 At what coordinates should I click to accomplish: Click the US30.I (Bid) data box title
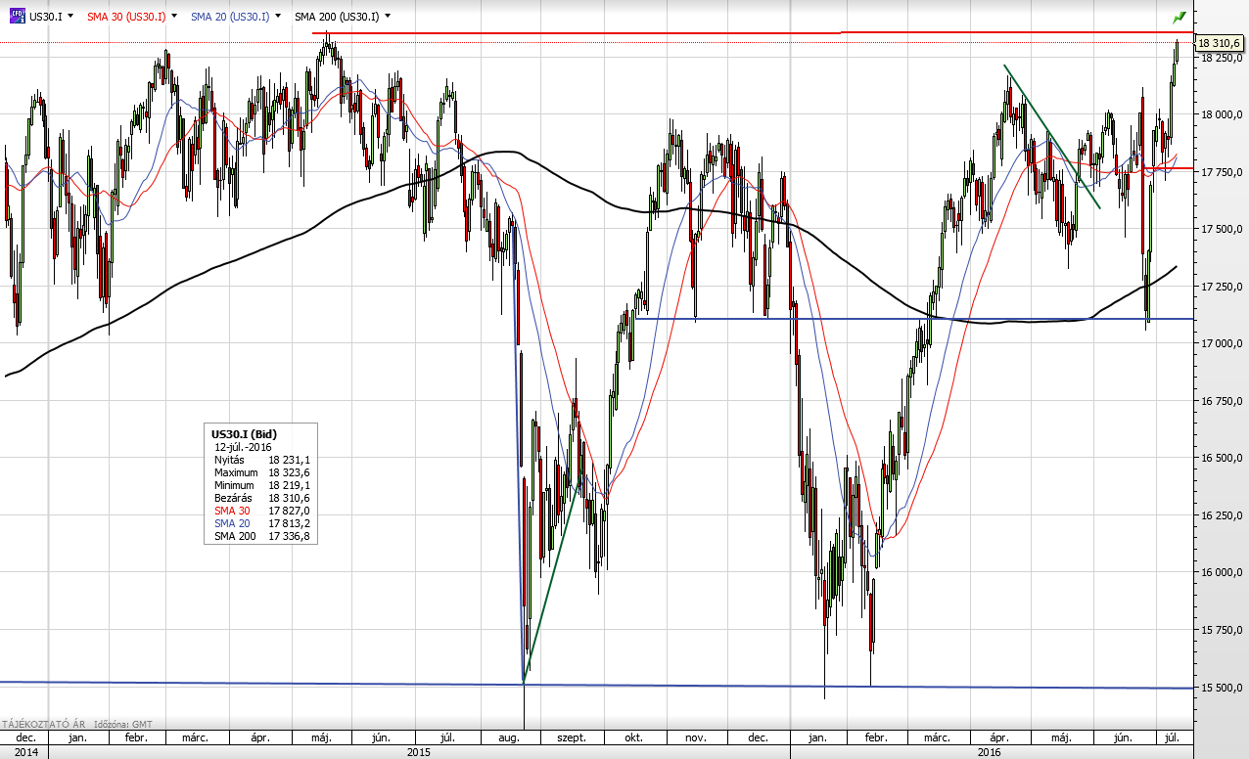pyautogui.click(x=242, y=433)
